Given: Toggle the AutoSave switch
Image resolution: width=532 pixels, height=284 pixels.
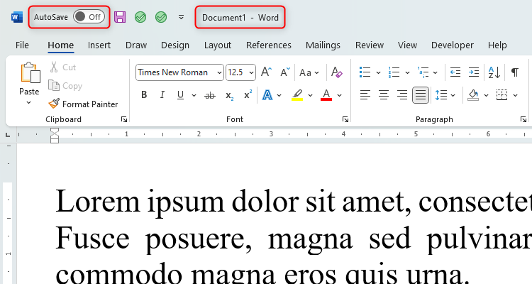Looking at the screenshot, I should (89, 17).
